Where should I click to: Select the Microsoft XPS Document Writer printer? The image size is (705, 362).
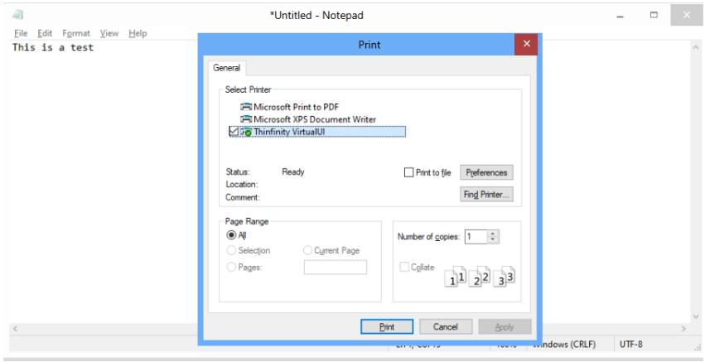coord(308,119)
